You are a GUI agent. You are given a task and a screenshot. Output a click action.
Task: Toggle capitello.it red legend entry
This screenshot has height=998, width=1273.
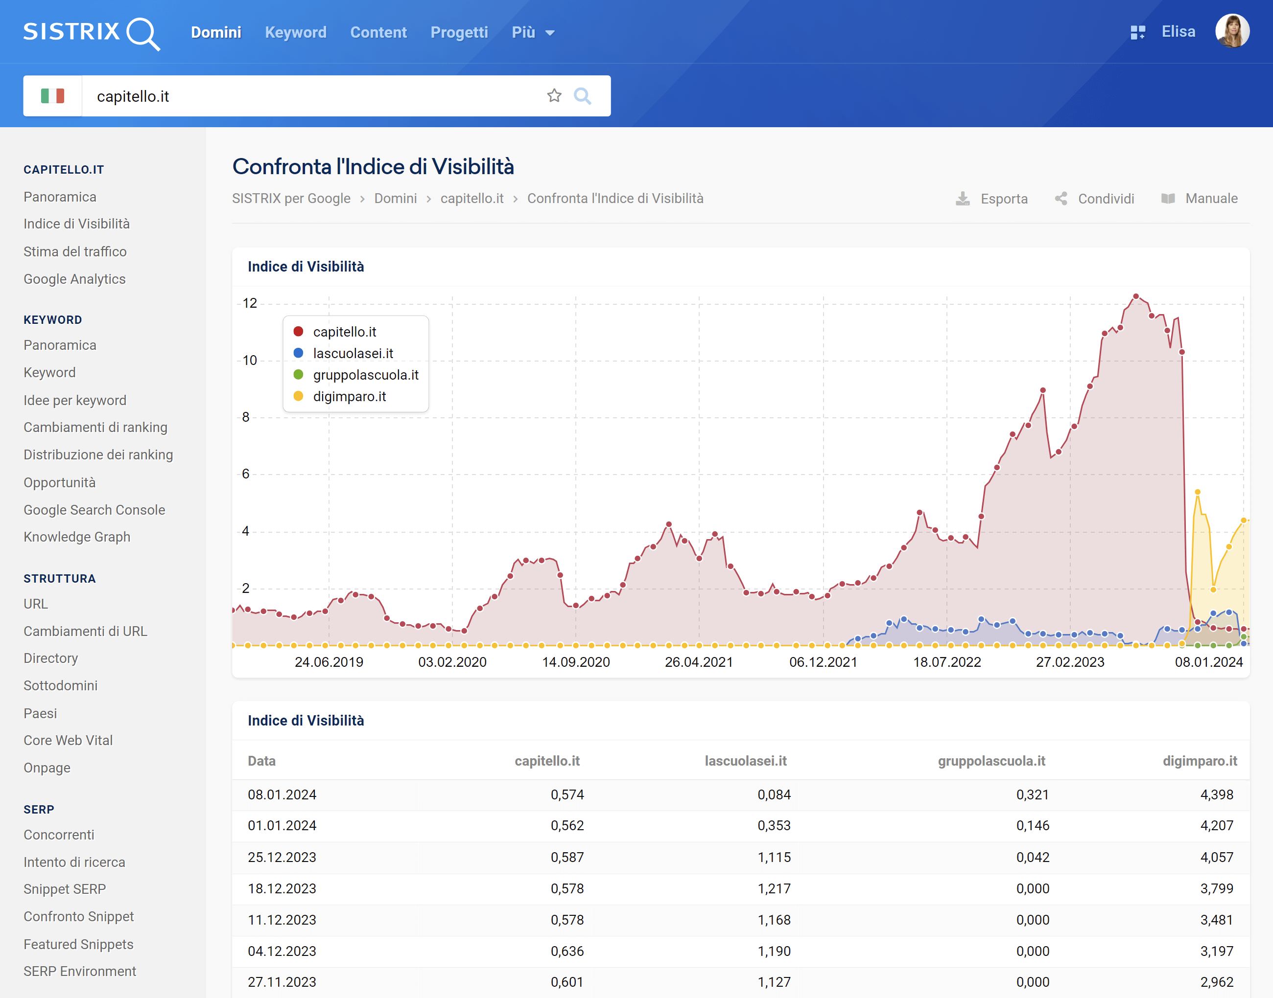click(x=336, y=332)
